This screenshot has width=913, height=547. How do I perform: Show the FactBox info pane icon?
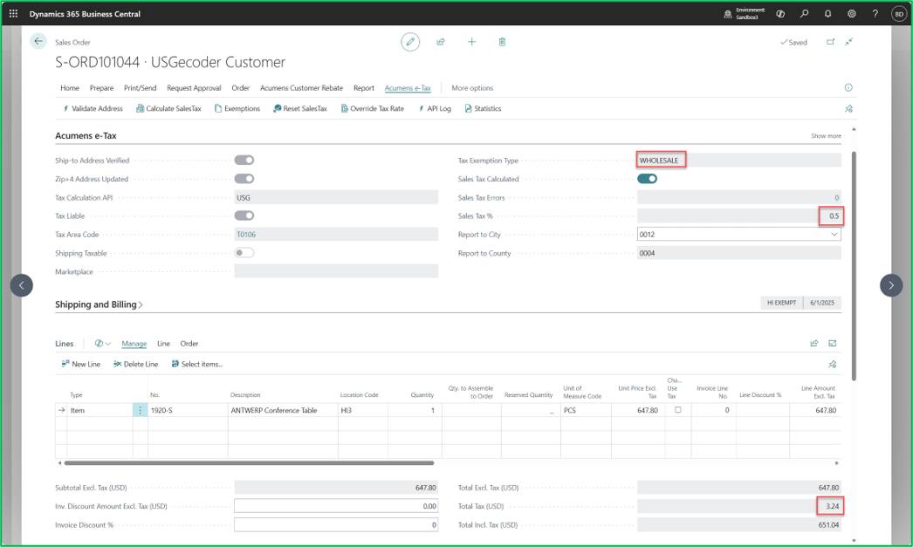pos(848,87)
